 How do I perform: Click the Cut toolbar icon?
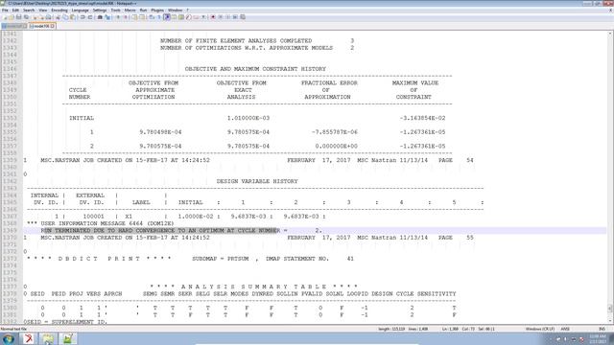58,17
